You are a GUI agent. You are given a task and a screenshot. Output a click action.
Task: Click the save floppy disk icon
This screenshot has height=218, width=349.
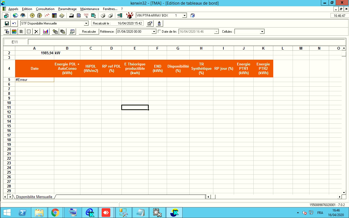tap(7, 23)
